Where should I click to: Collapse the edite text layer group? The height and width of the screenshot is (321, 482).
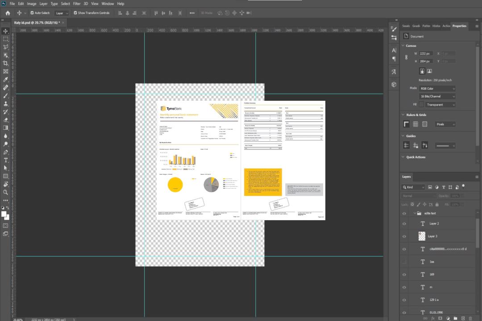414,214
